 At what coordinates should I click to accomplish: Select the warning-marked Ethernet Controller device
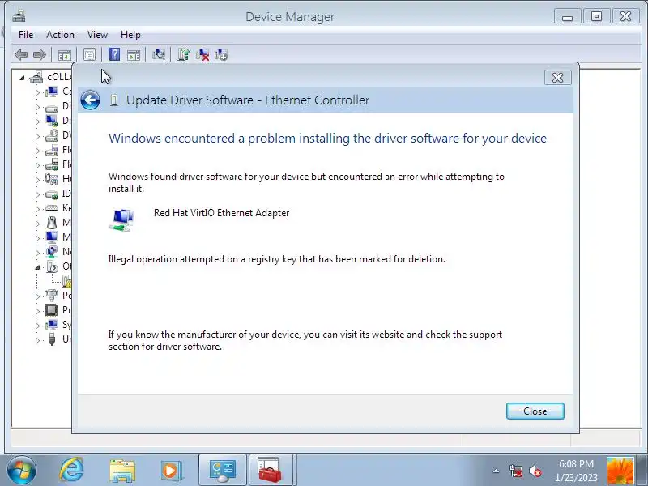pyautogui.click(x=67, y=281)
